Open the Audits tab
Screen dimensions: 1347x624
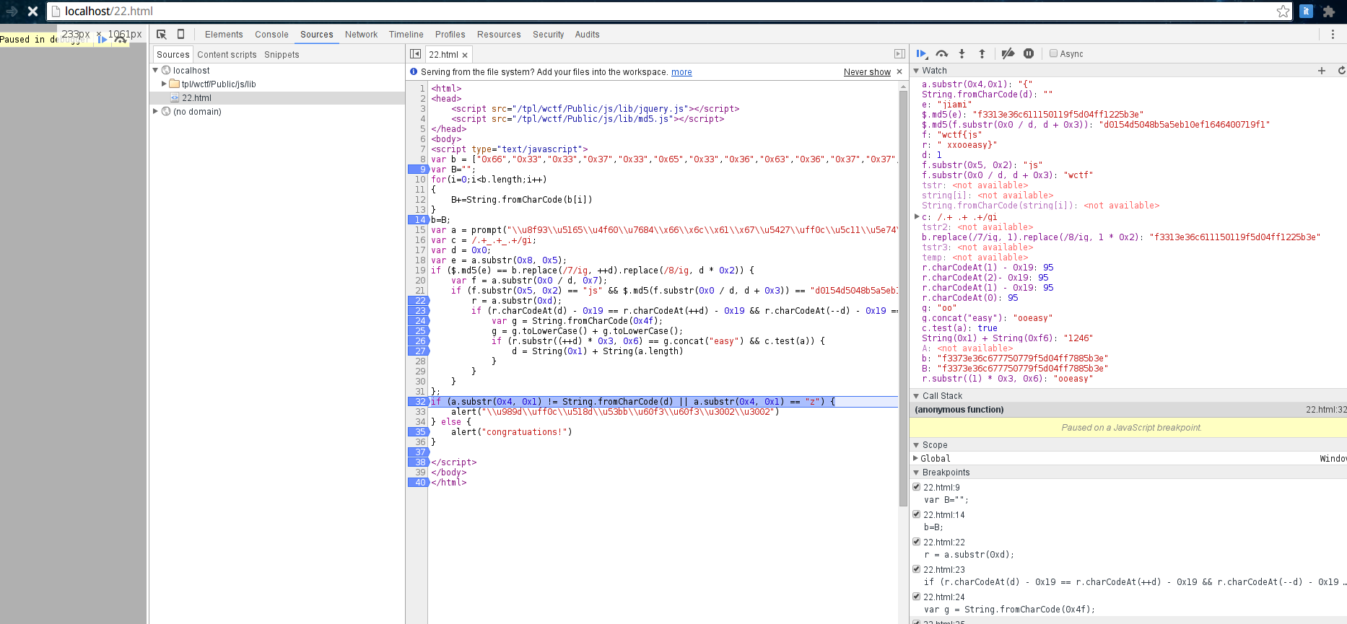587,34
